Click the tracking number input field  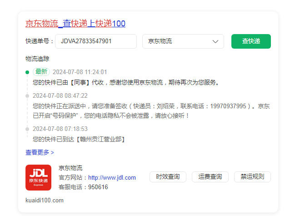(96, 41)
